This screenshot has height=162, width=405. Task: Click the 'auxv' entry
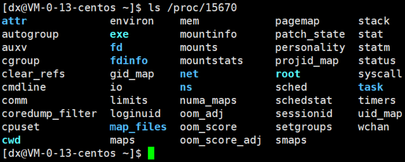(x=14, y=48)
